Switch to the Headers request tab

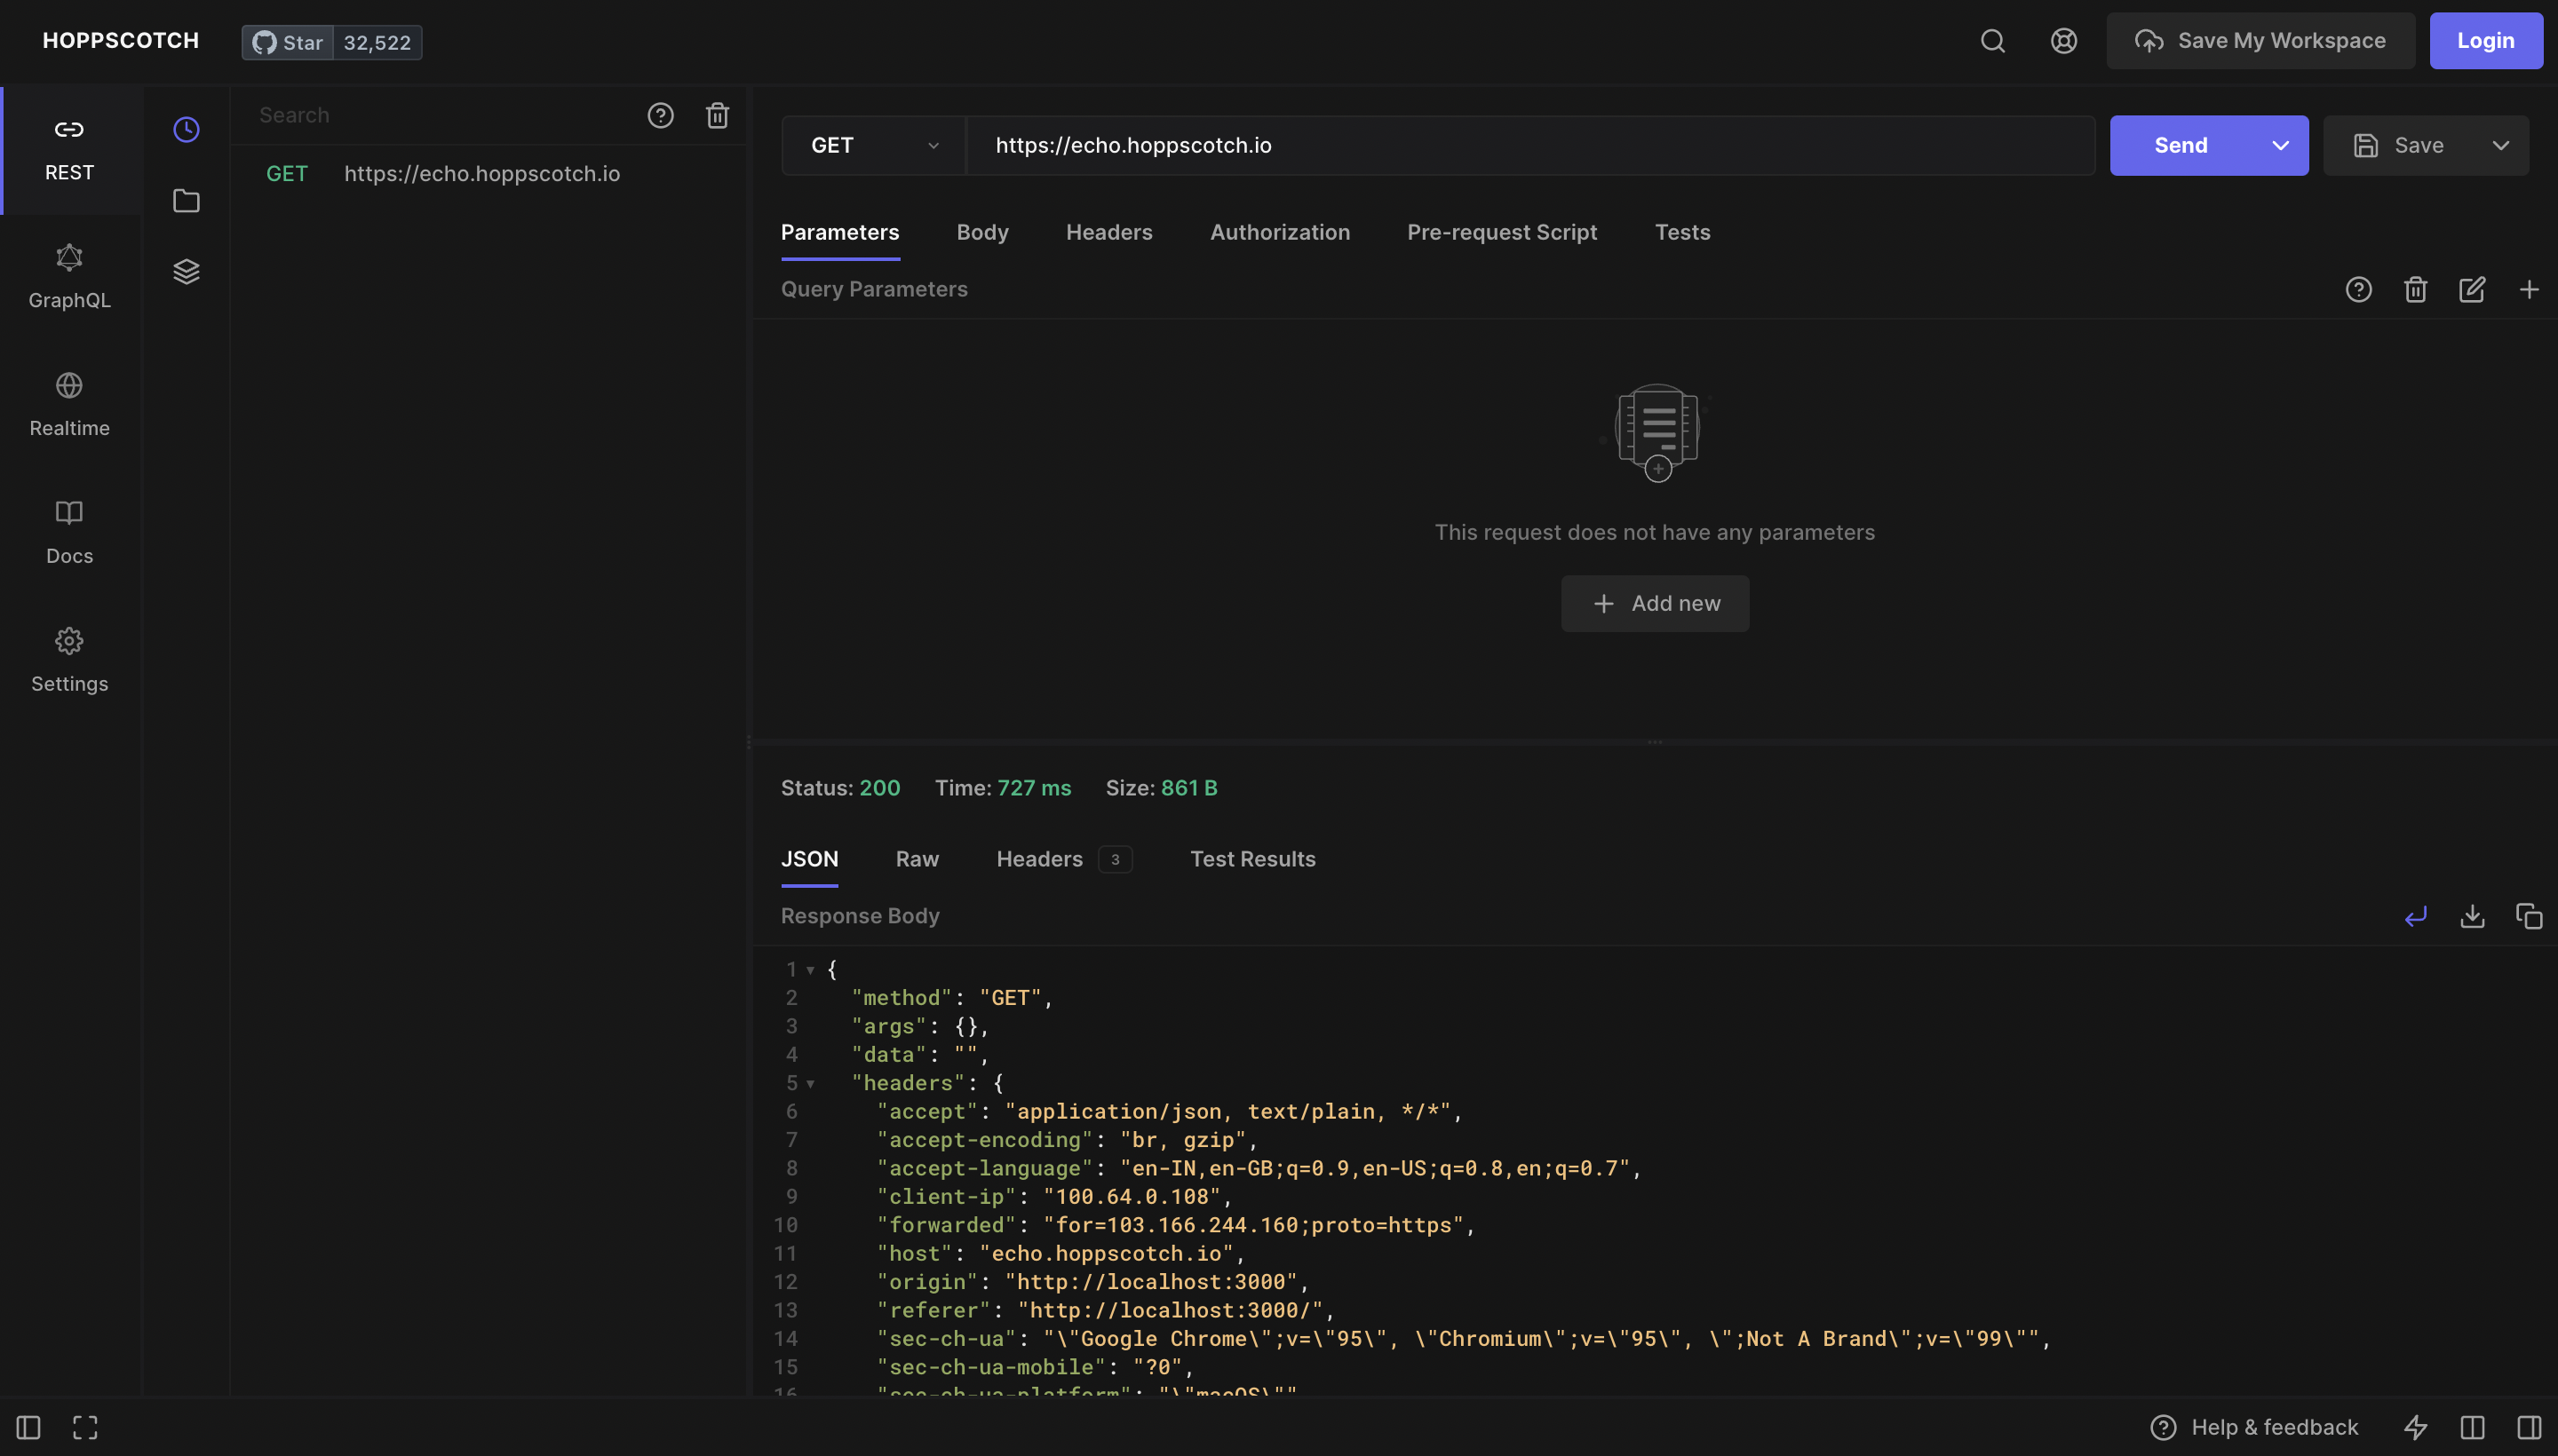tap(1108, 233)
